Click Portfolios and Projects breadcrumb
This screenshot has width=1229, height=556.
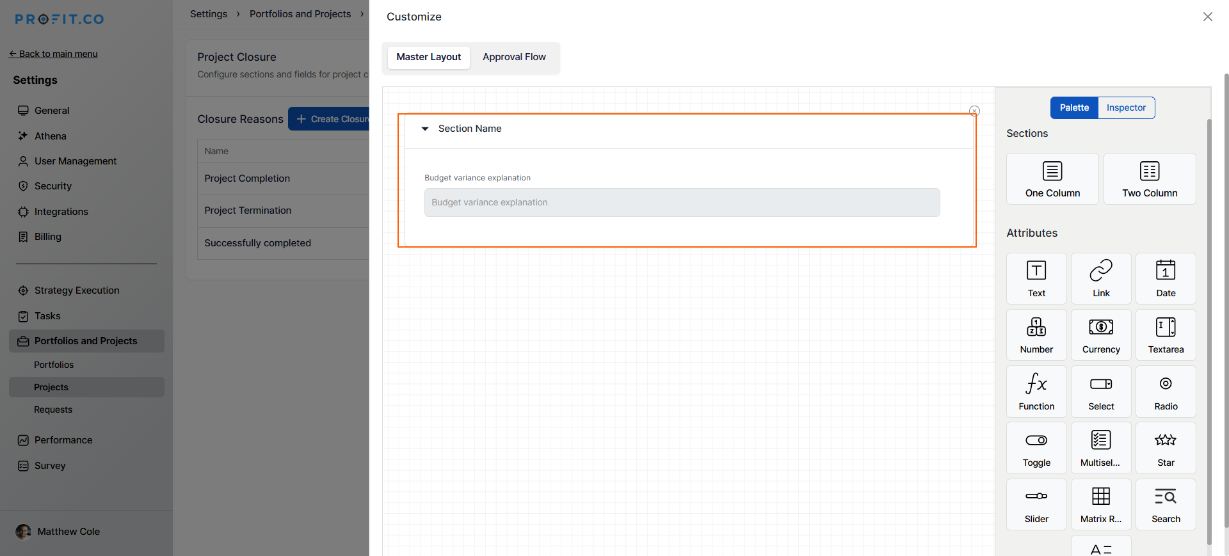[300, 14]
